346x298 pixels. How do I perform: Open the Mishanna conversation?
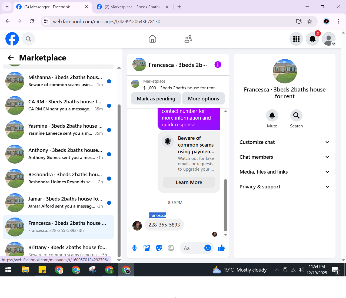tap(58, 81)
